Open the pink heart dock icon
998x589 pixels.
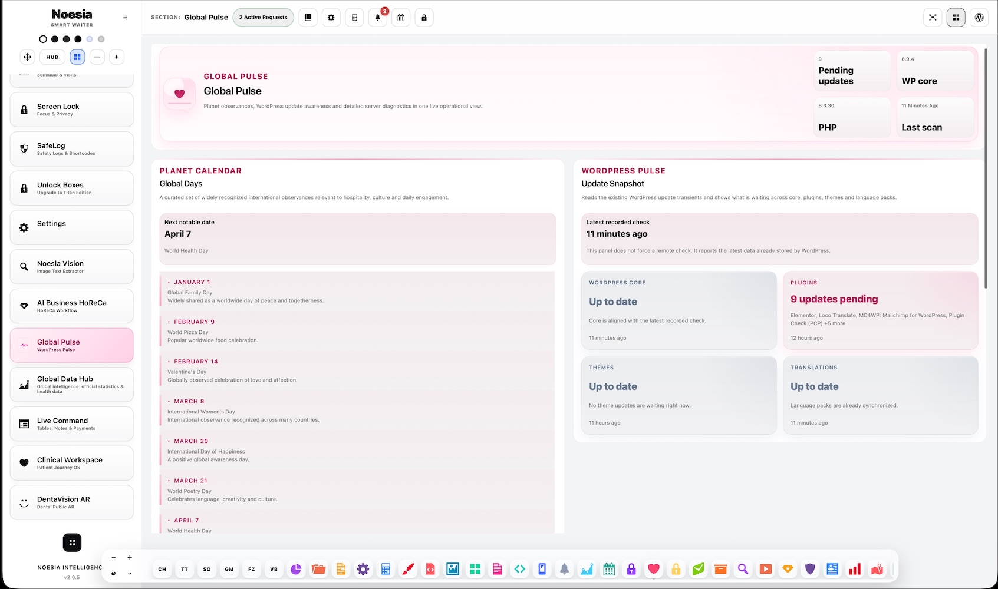[x=654, y=569]
